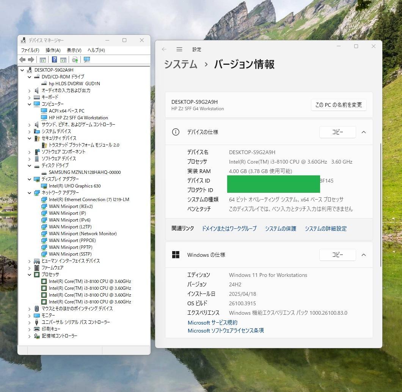The width and height of the screenshot is (402, 392).
Task: Select the Intel(R) UHD Graphics 630 device
Action: 75,186
